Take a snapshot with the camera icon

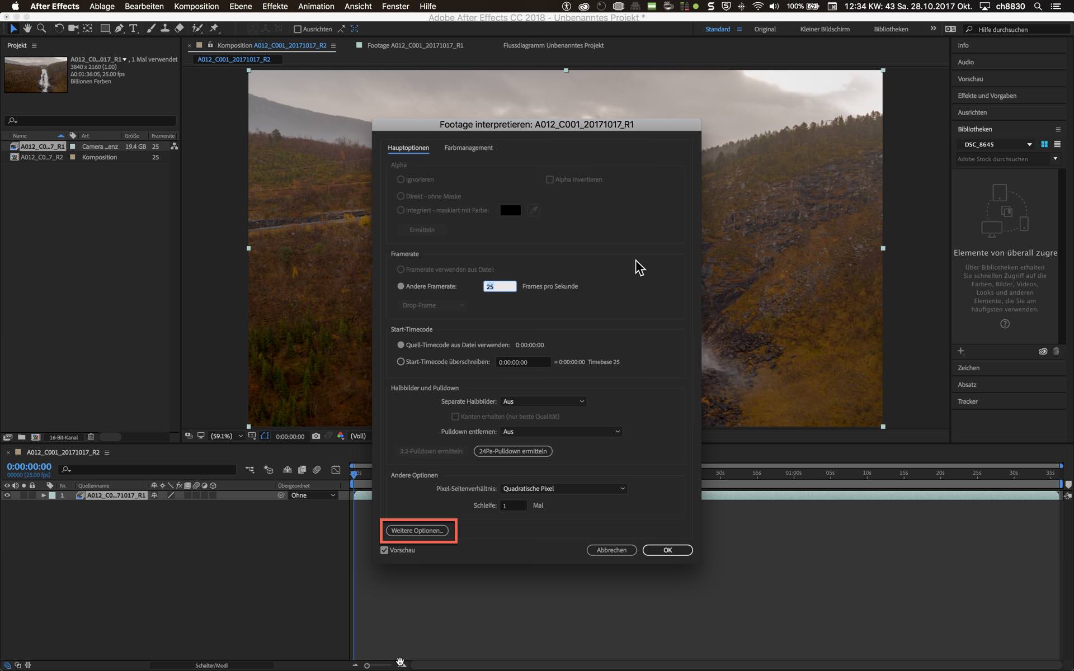316,436
